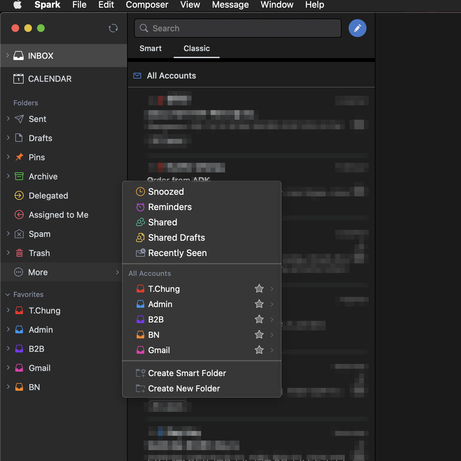
Task: Click the Sent paper plane icon
Action: coord(19,119)
